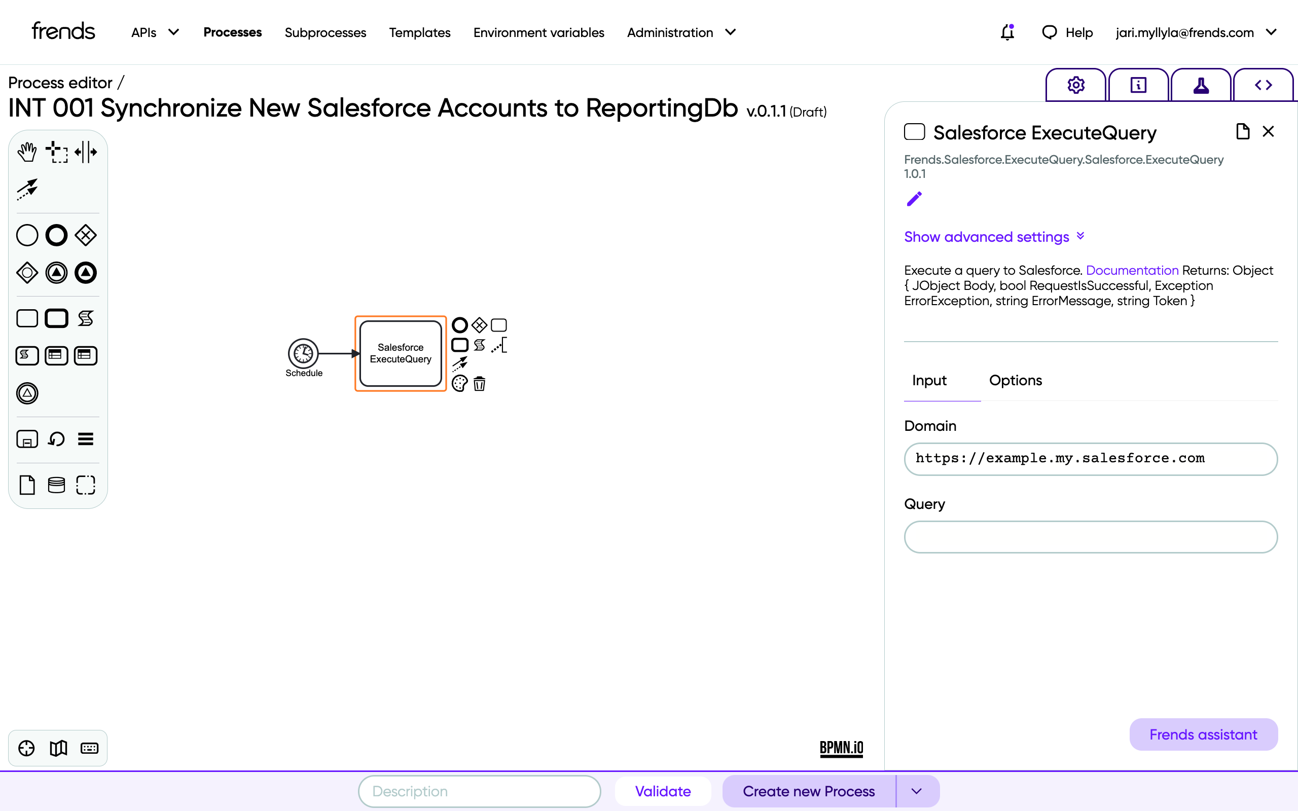1298x811 pixels.
Task: Pick the data store reference shape
Action: [x=56, y=485]
